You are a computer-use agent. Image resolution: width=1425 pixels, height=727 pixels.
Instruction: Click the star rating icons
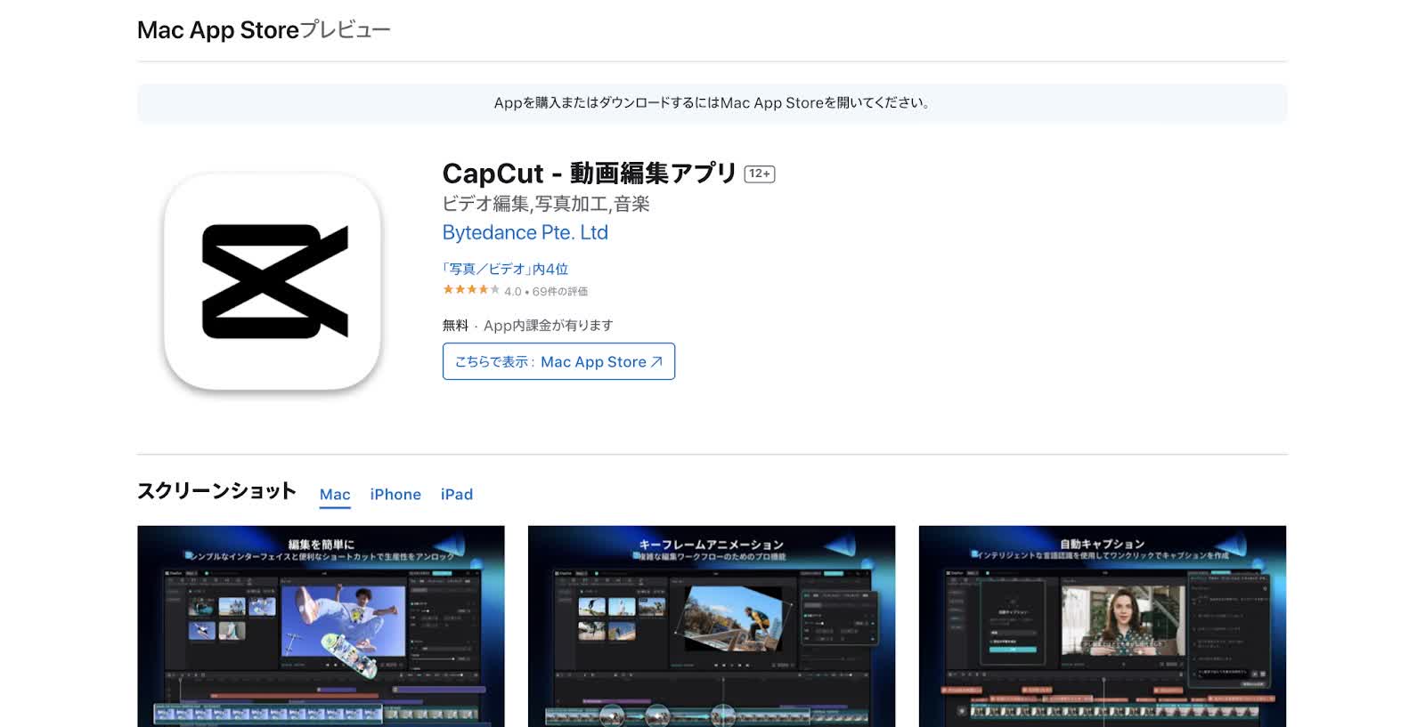click(471, 290)
